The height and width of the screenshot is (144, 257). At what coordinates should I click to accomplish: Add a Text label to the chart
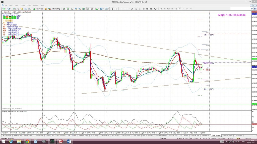(x=140, y=9)
